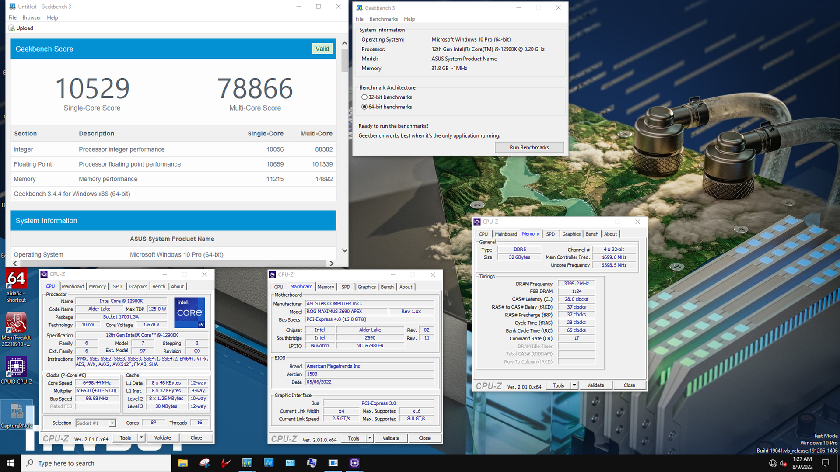
Task: Click the Core Speed value 6498.44 MHz
Action: tap(97, 382)
